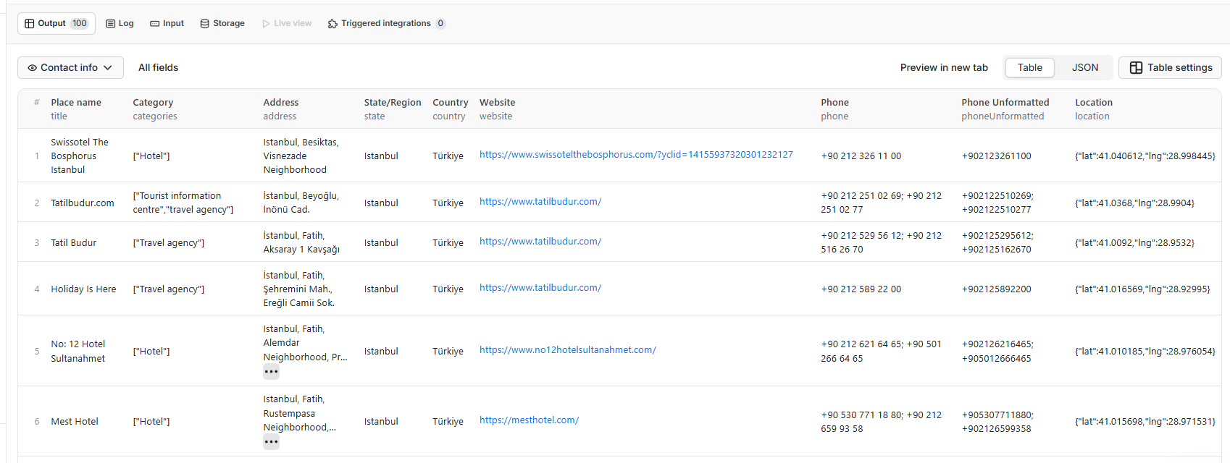This screenshot has height=463, width=1230.
Task: Open the Live view tab
Action: (x=287, y=23)
